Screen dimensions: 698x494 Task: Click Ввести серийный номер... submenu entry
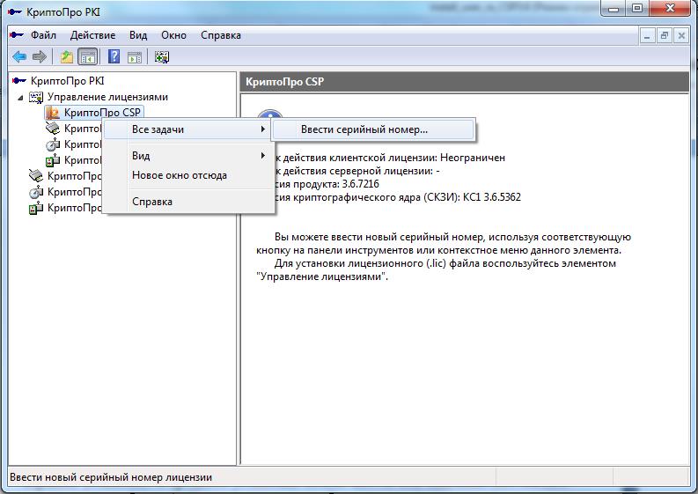pyautogui.click(x=373, y=129)
